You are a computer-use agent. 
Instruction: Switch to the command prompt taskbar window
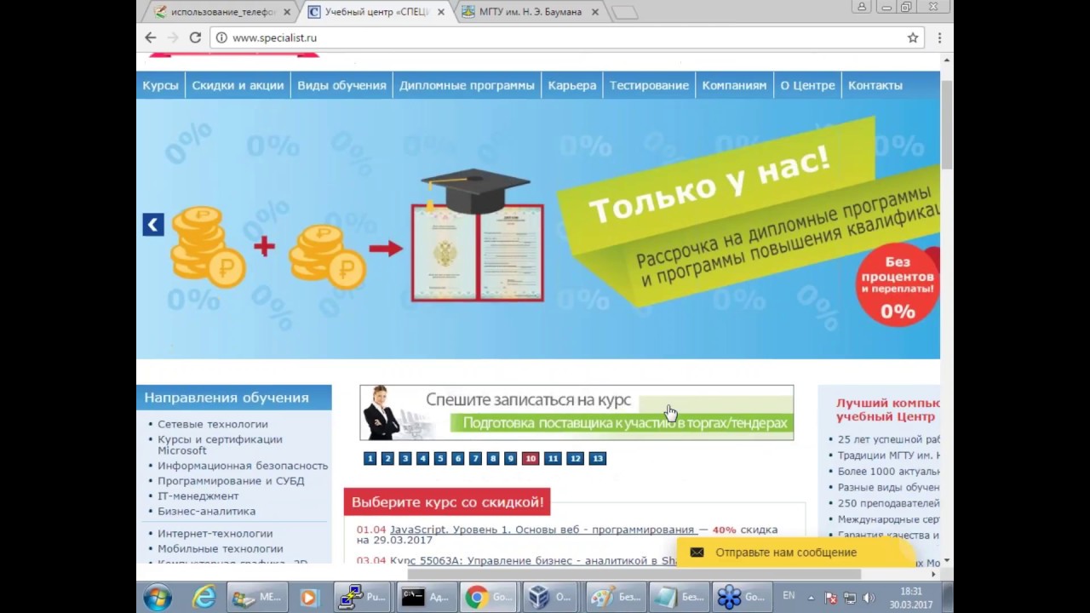tap(426, 598)
